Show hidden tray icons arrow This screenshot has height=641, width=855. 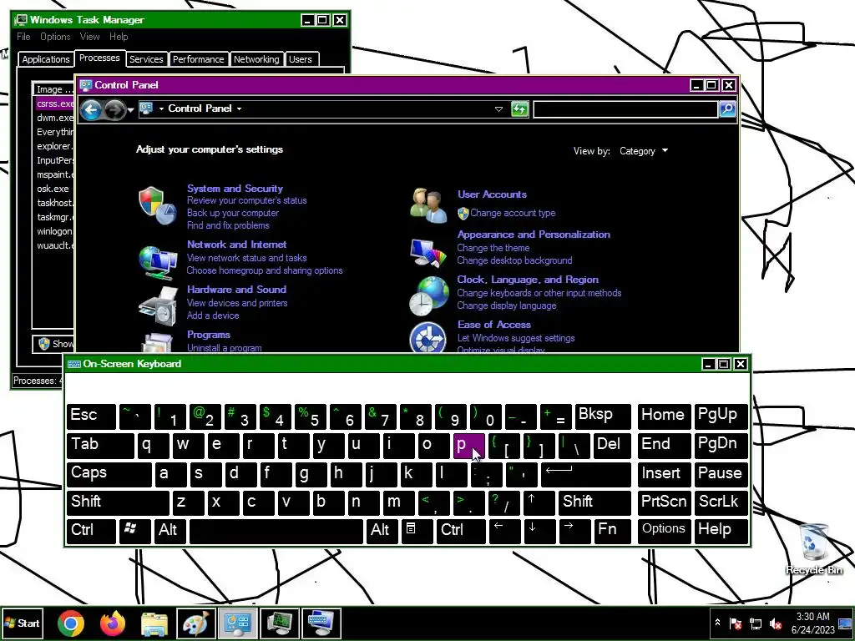(717, 623)
